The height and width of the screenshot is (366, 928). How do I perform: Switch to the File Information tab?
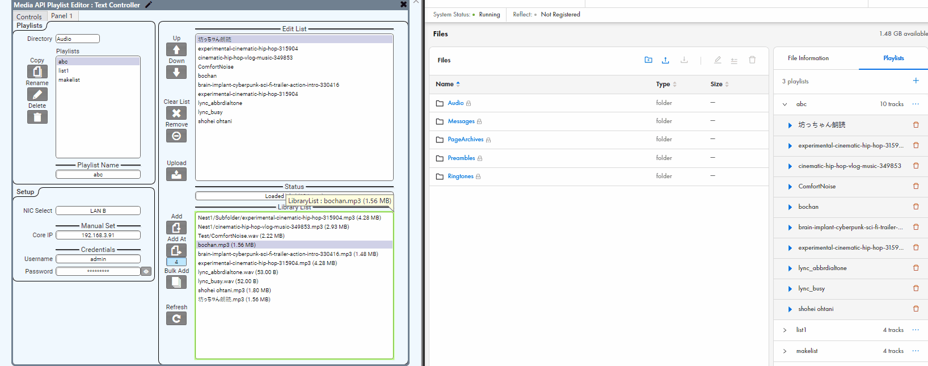[808, 58]
